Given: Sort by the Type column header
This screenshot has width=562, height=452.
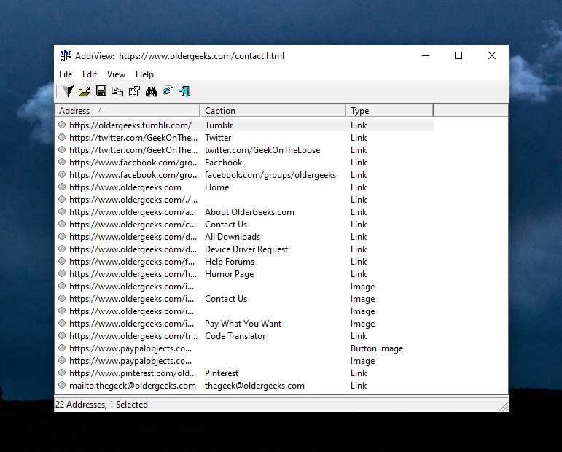Looking at the screenshot, I should tap(389, 110).
